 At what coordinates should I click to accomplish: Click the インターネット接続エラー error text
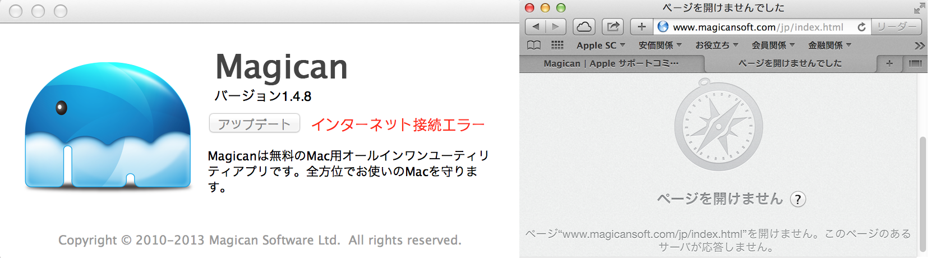tap(398, 125)
